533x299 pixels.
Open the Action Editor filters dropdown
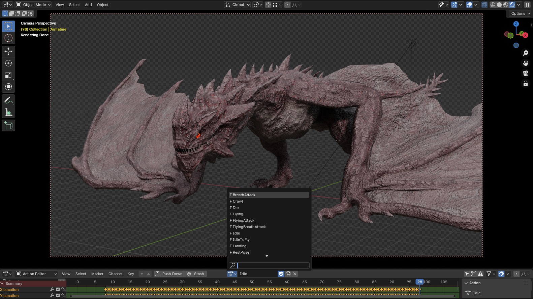[491, 274]
